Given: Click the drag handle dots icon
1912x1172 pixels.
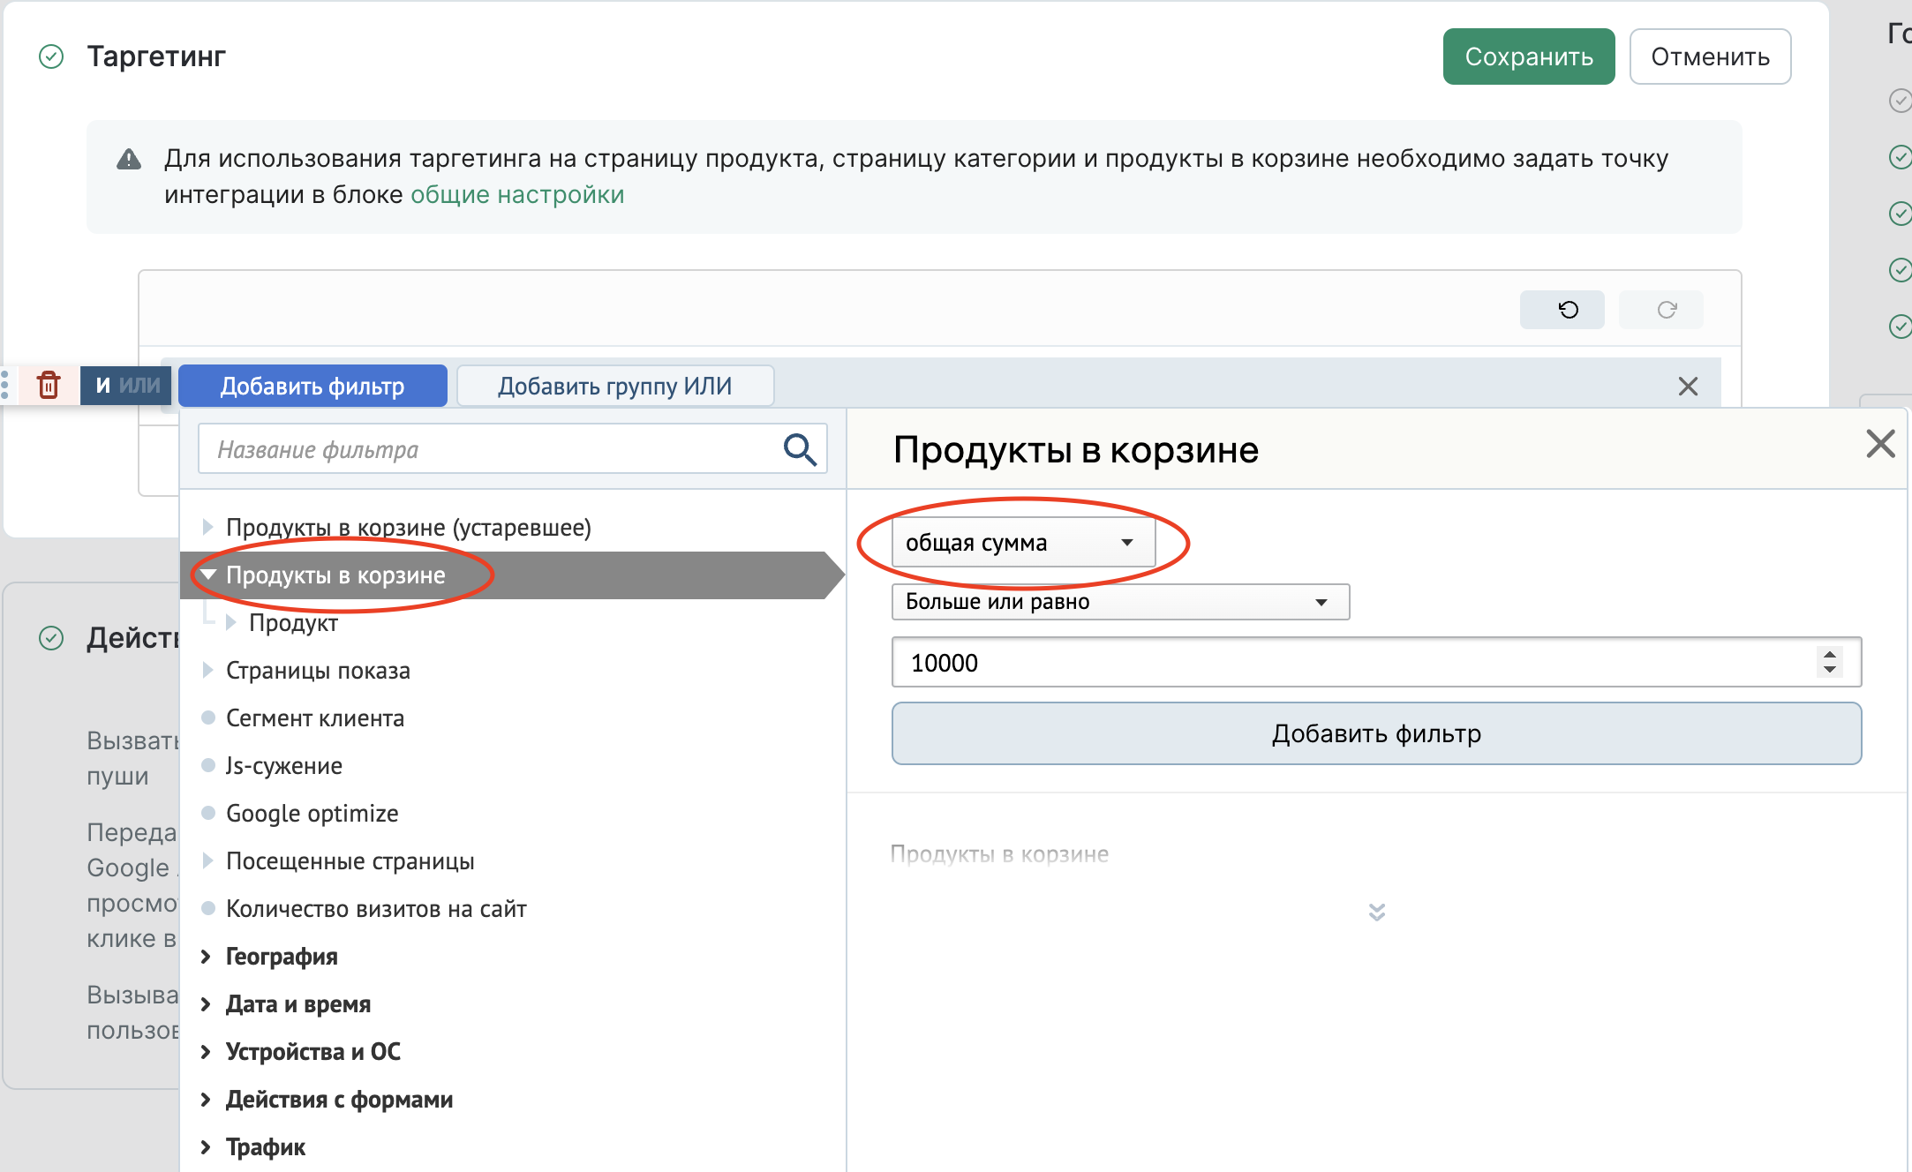Looking at the screenshot, I should point(6,385).
